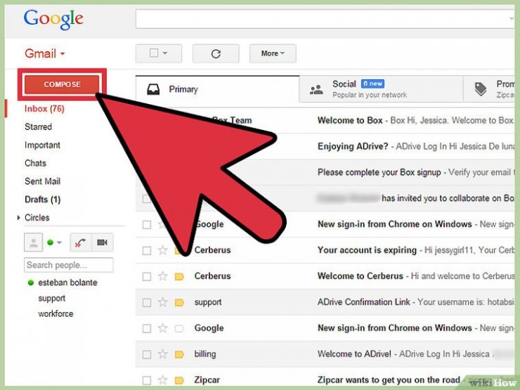The width and height of the screenshot is (520, 390).
Task: Star the ADrive Confirmation Link email
Action: (x=162, y=301)
